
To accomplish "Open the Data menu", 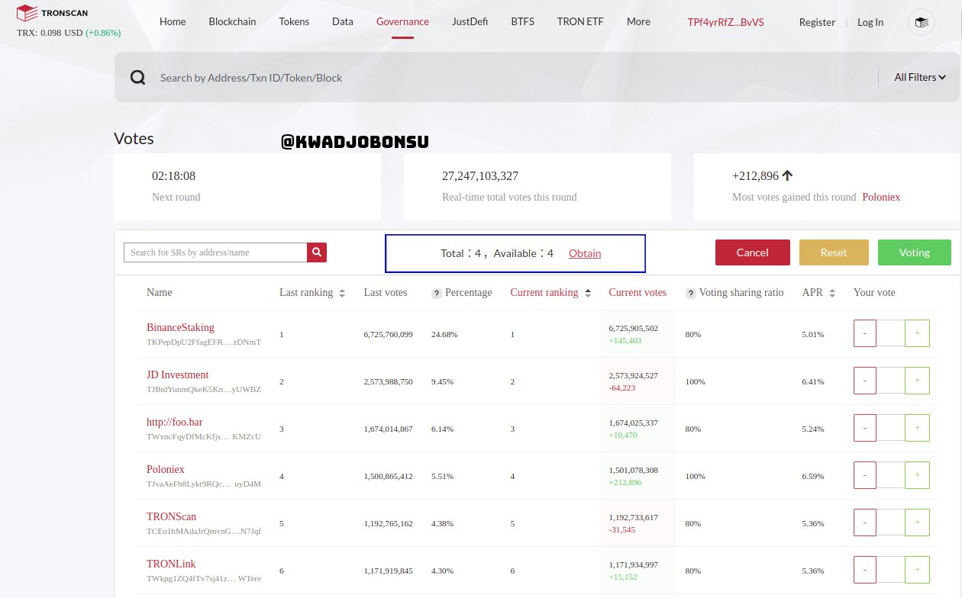I will (343, 21).
